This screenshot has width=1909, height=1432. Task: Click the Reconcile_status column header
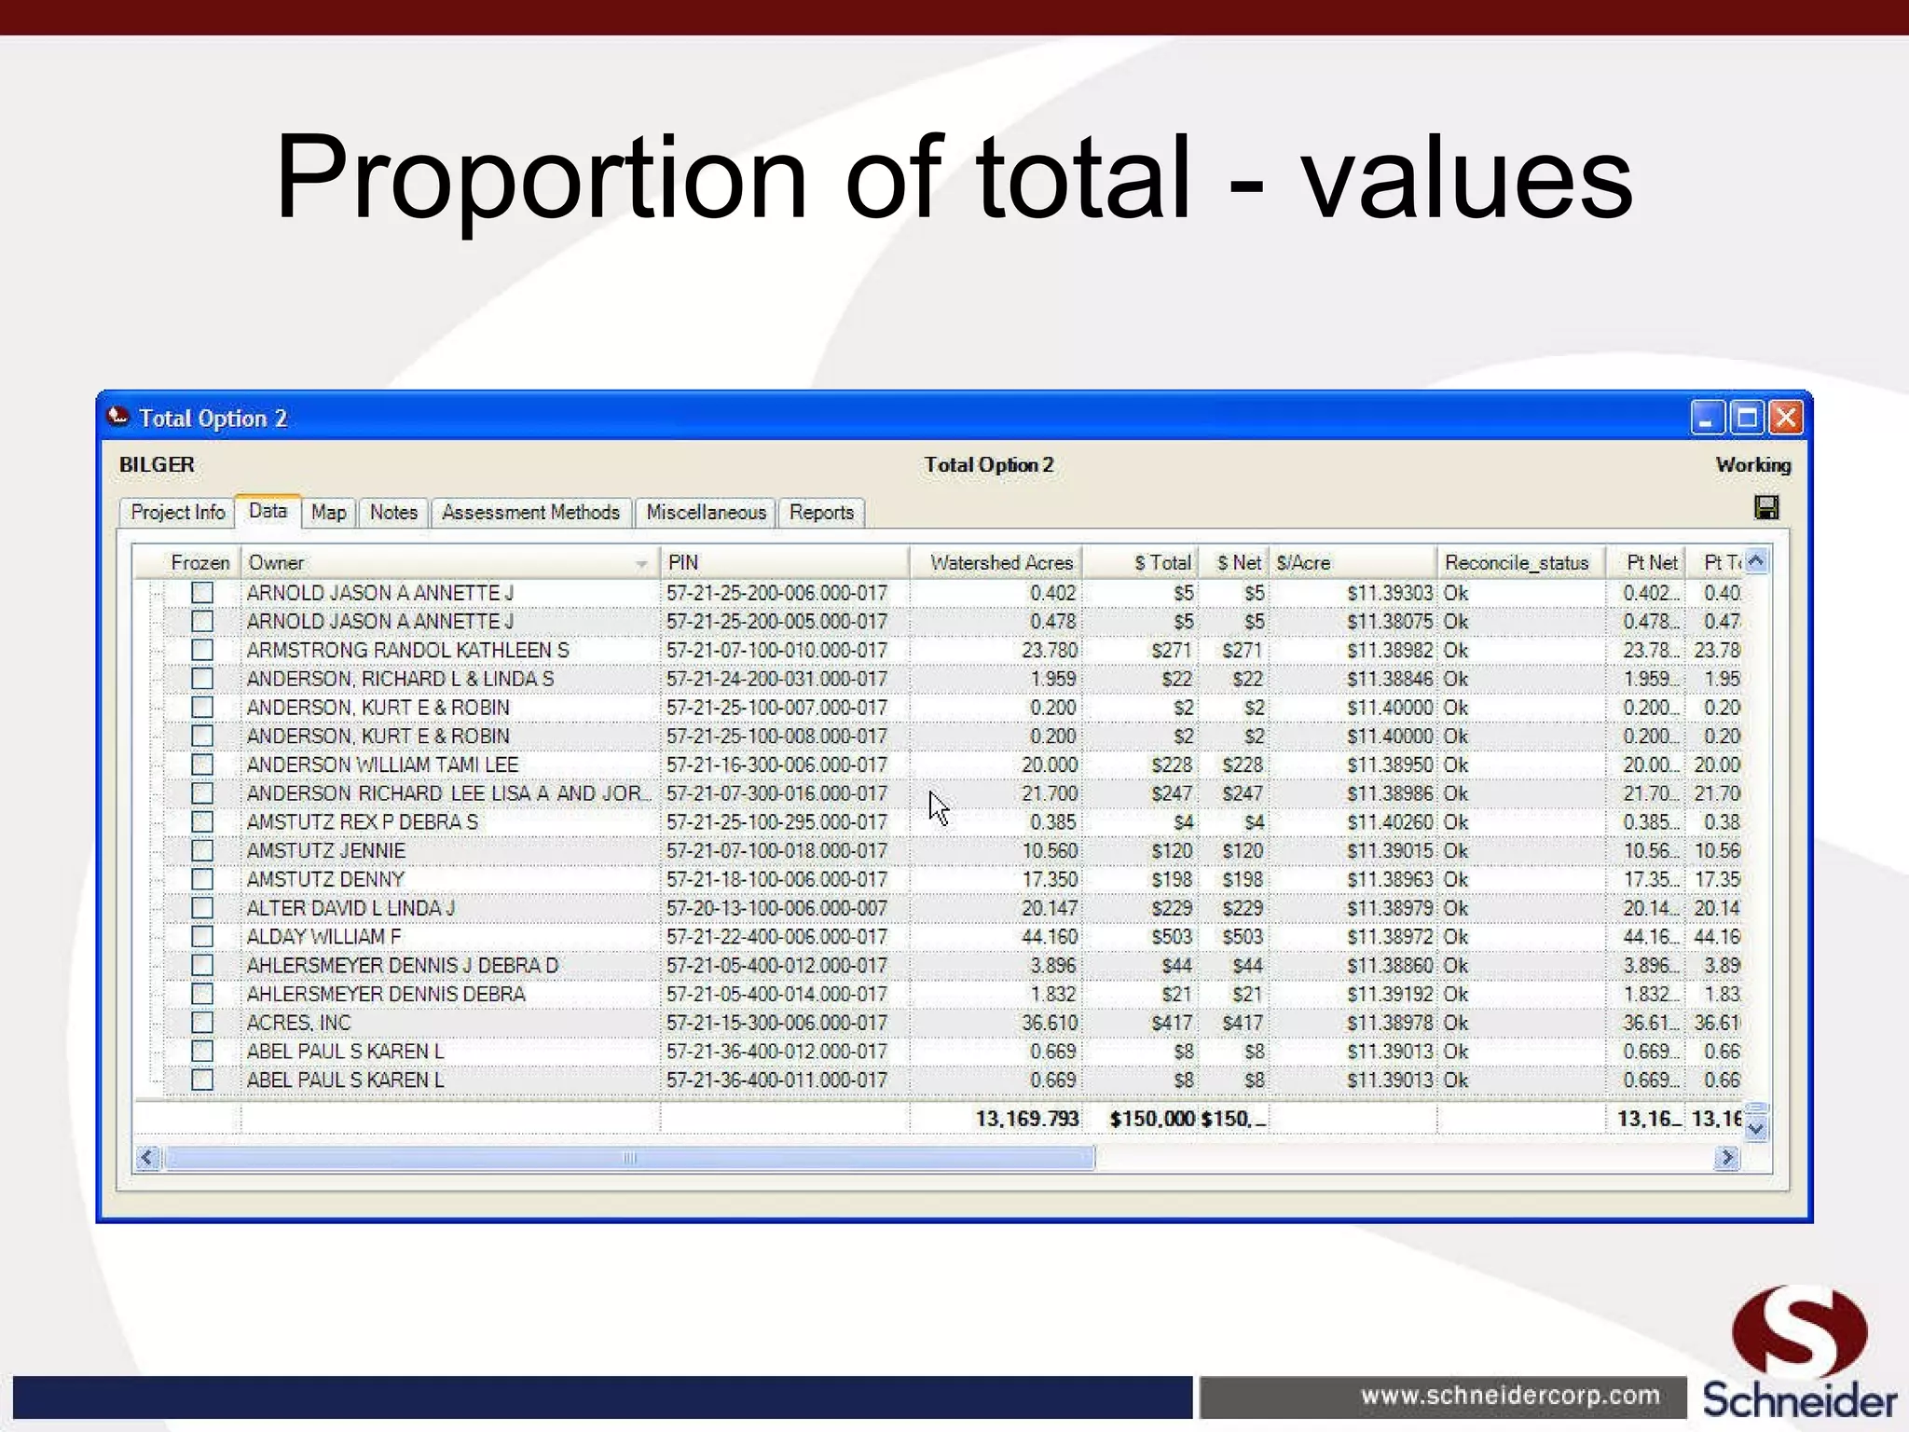coord(1520,562)
